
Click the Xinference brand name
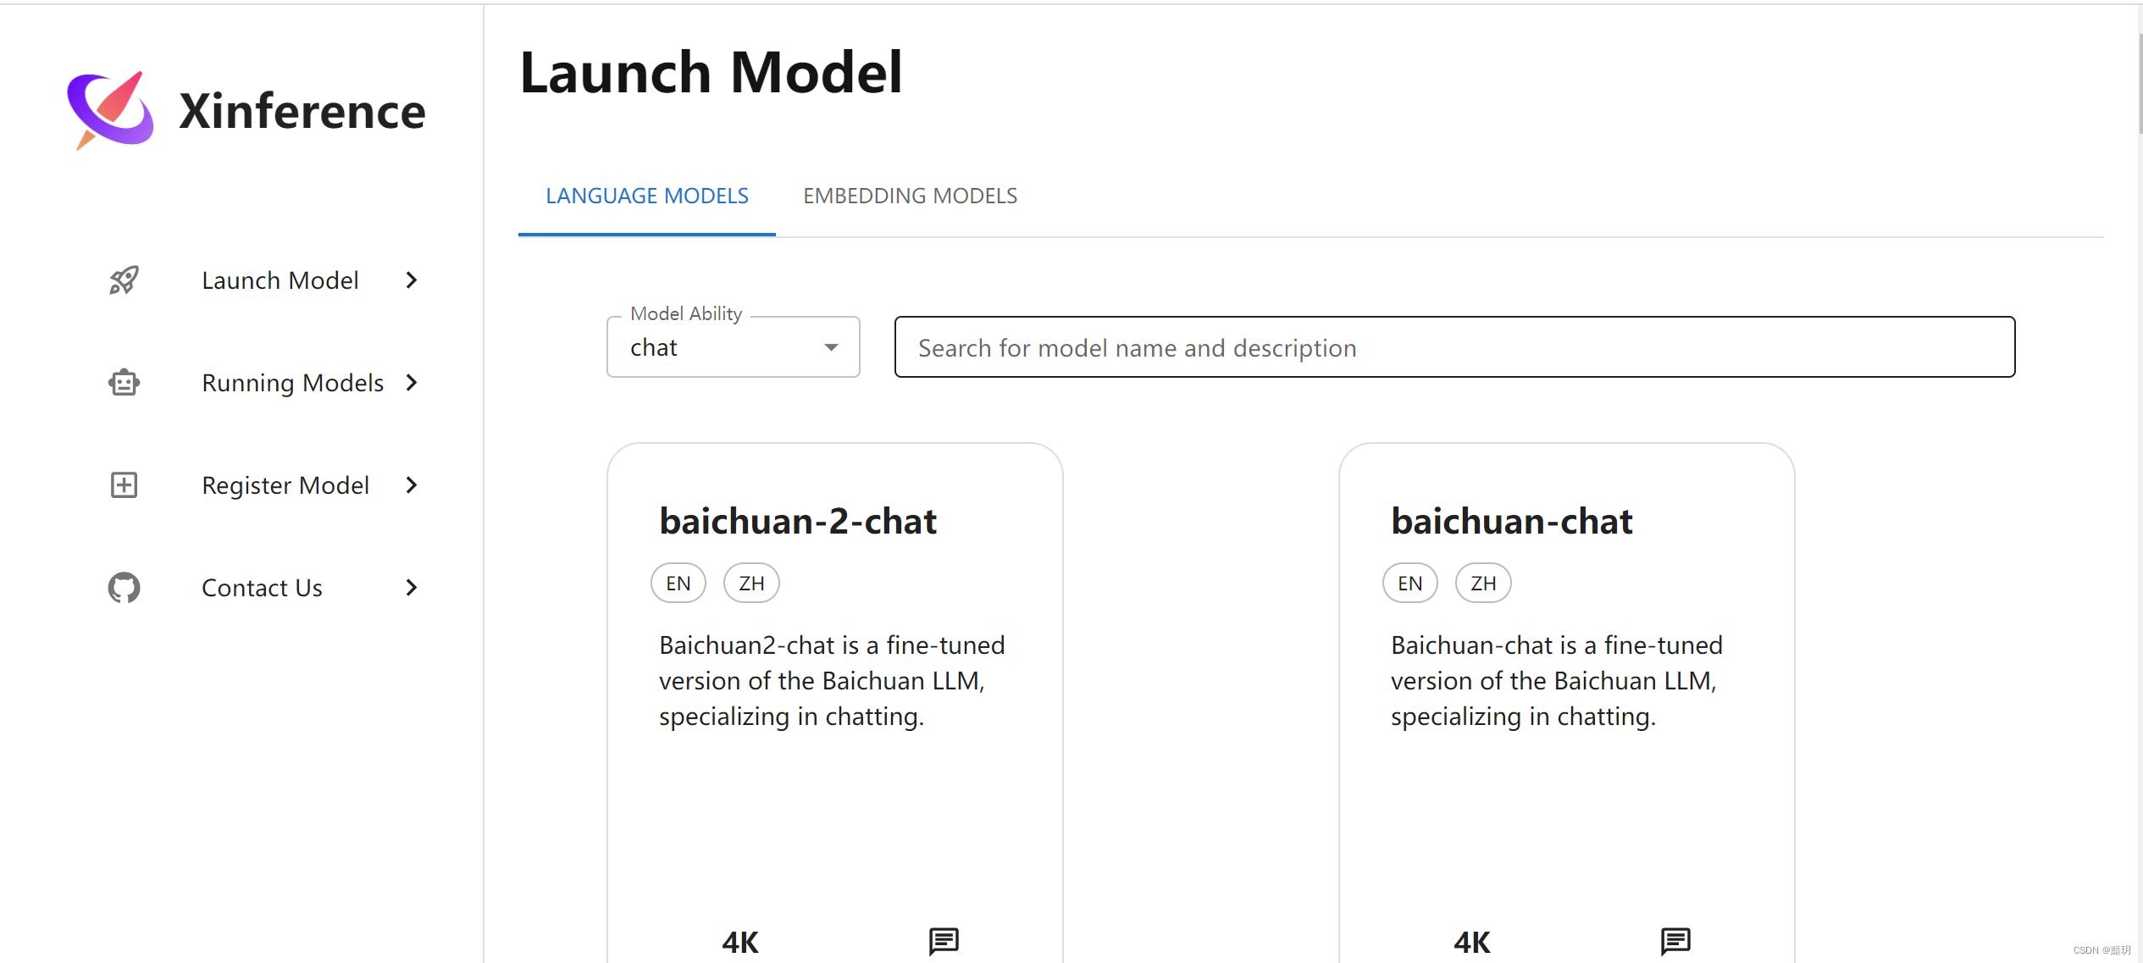(x=302, y=111)
